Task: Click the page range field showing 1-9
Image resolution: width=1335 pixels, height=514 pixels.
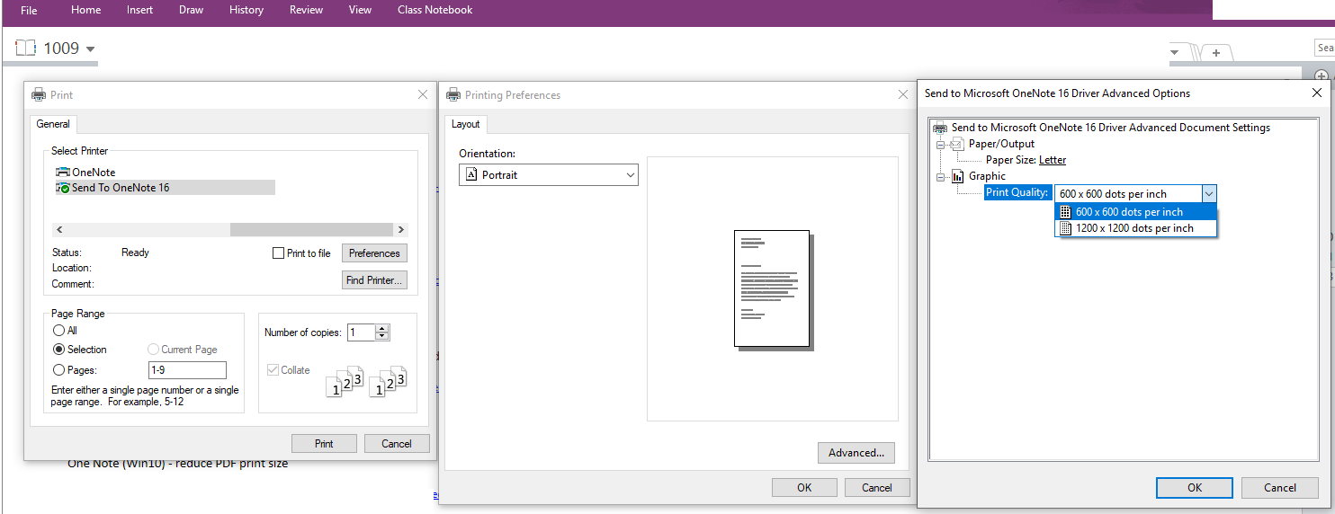Action: tap(187, 370)
